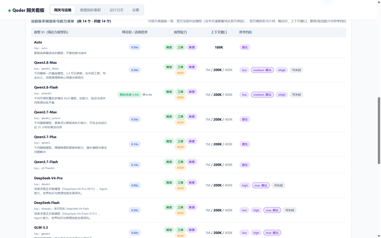381x238 pixels.
Task: Click the scrollbar up arrow
Action: tap(379, 2)
